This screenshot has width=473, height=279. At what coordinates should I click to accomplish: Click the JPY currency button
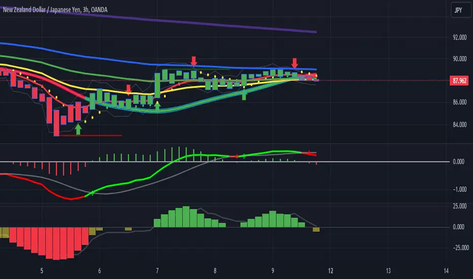[x=461, y=10]
